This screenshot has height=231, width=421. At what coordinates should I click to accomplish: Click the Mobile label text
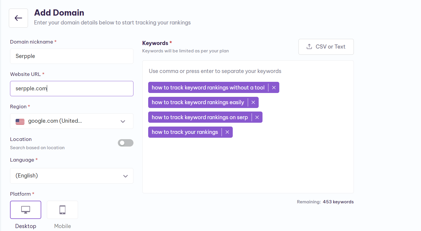[62, 226]
